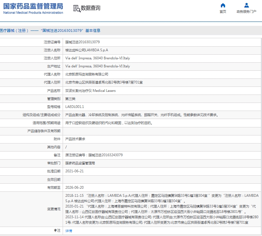
Task: Click the 产品储存条件及有效期 row label
Action: click(x=44, y=131)
